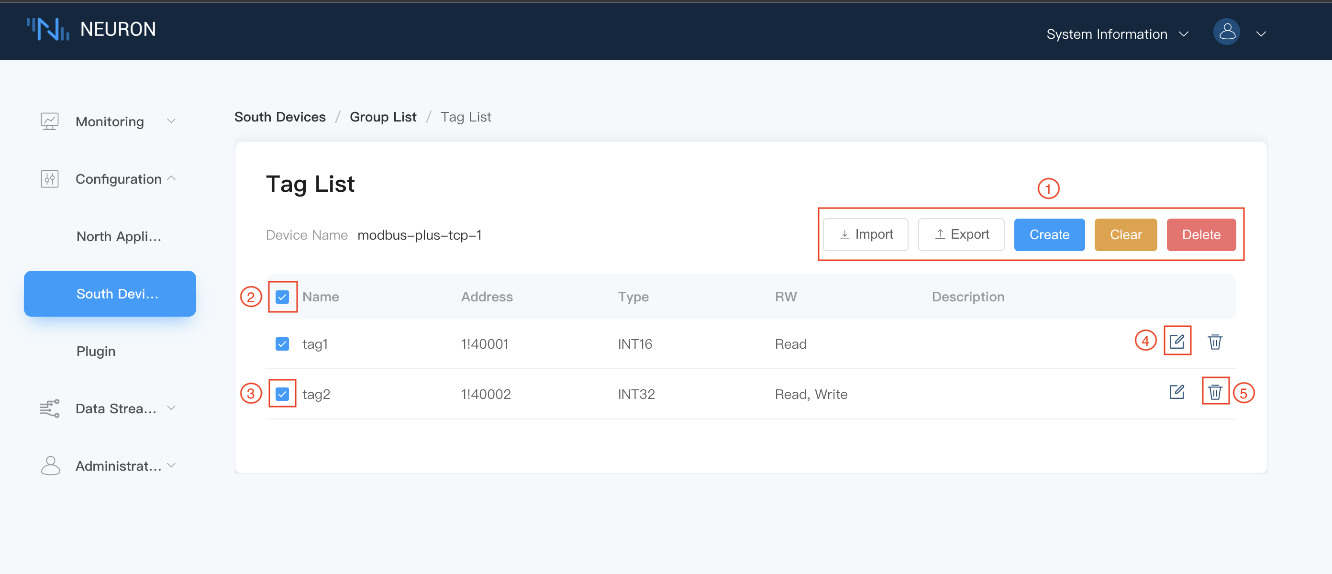The image size is (1332, 574).
Task: Open dropdown arrow next to avatar
Action: click(x=1261, y=34)
